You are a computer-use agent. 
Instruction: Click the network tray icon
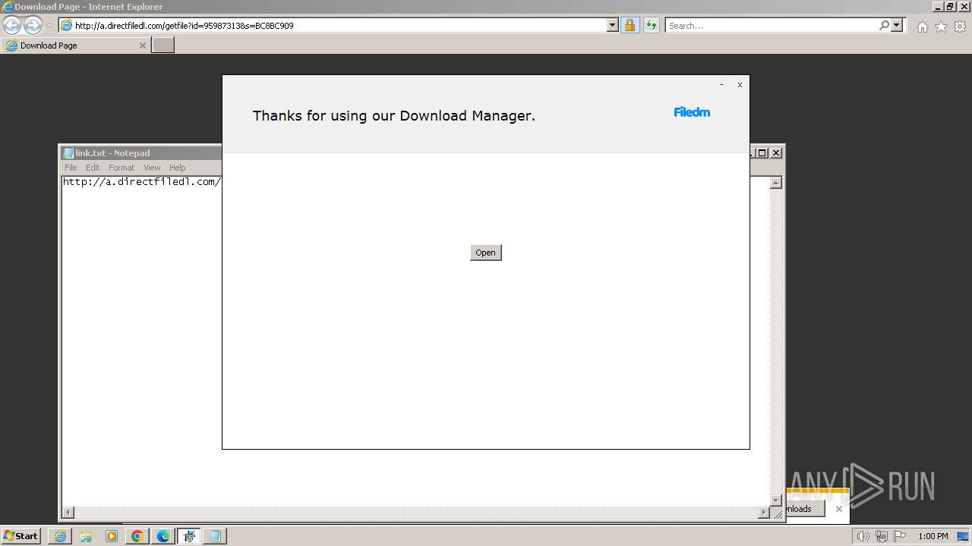[x=882, y=536]
